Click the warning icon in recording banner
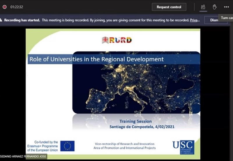This screenshot has height=161, width=233. pos(1,20)
